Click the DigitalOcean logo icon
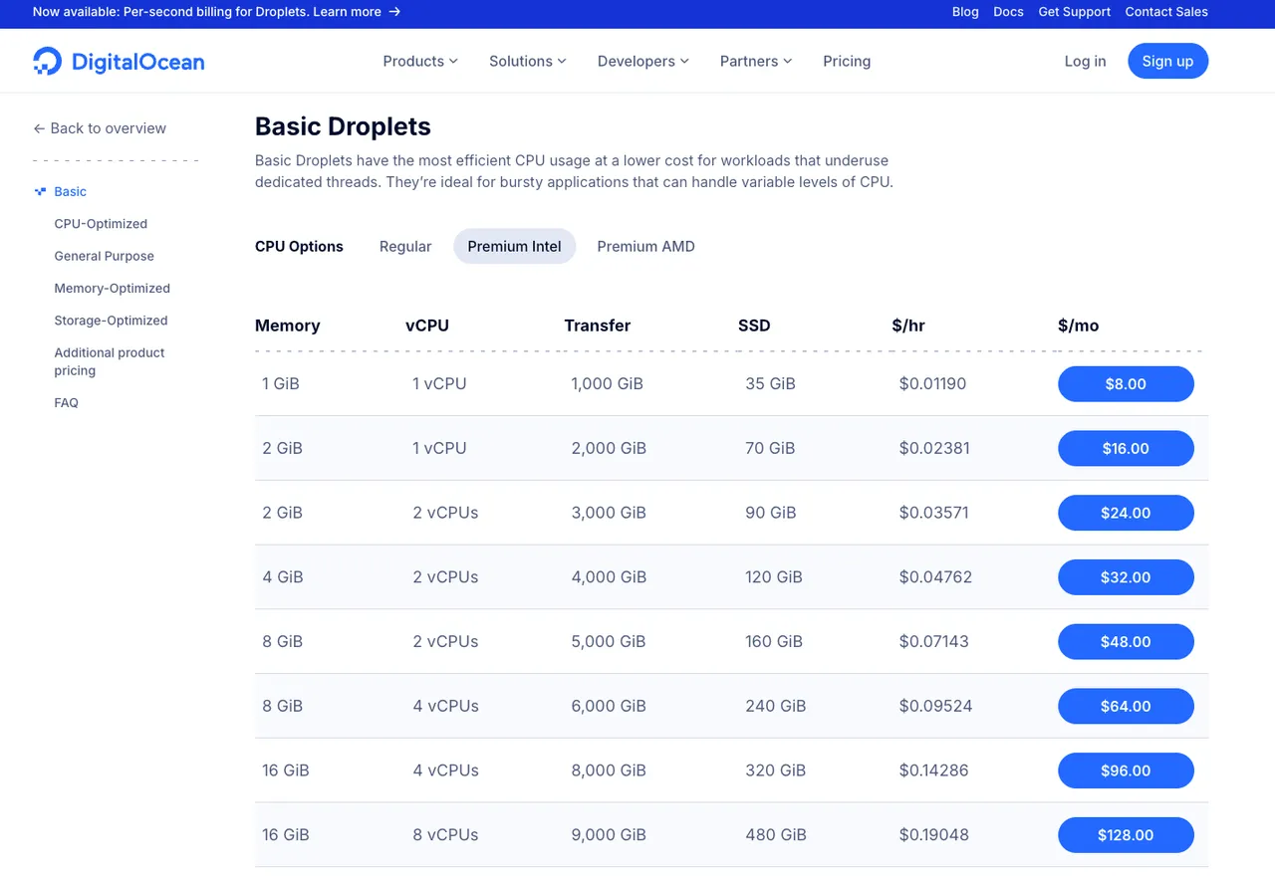 point(47,61)
